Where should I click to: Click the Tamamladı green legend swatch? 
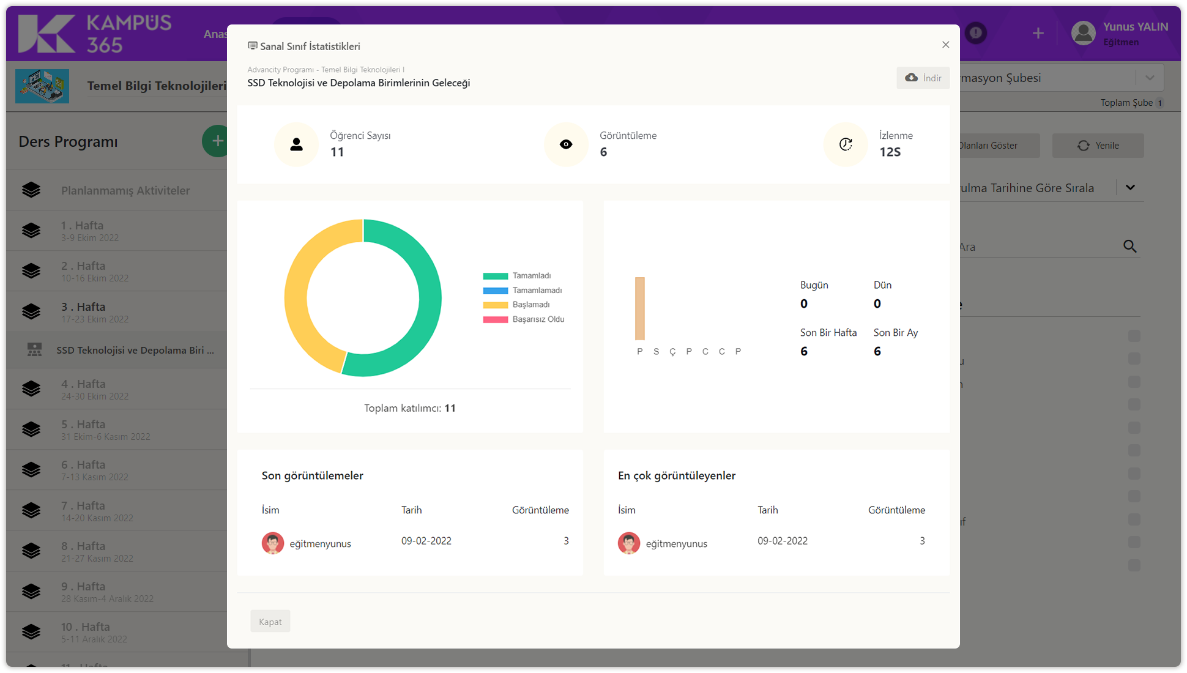coord(495,276)
